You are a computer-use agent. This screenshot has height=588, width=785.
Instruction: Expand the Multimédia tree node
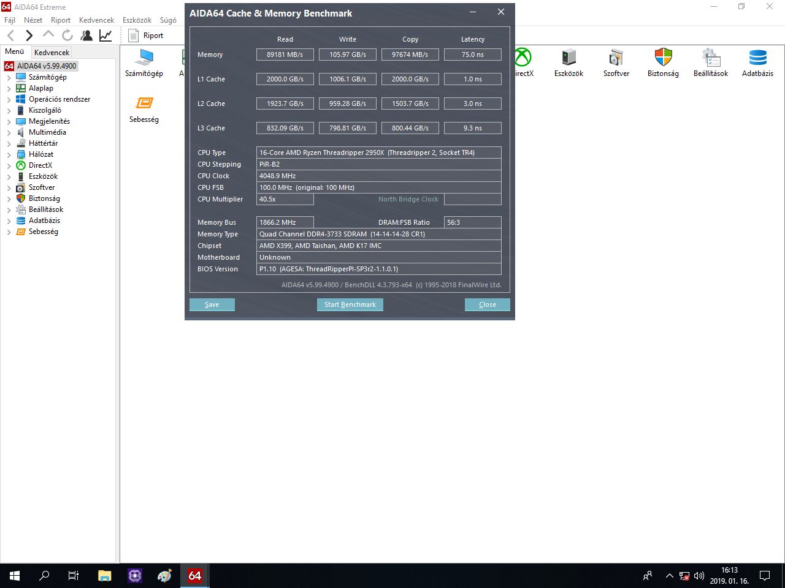pyautogui.click(x=9, y=132)
